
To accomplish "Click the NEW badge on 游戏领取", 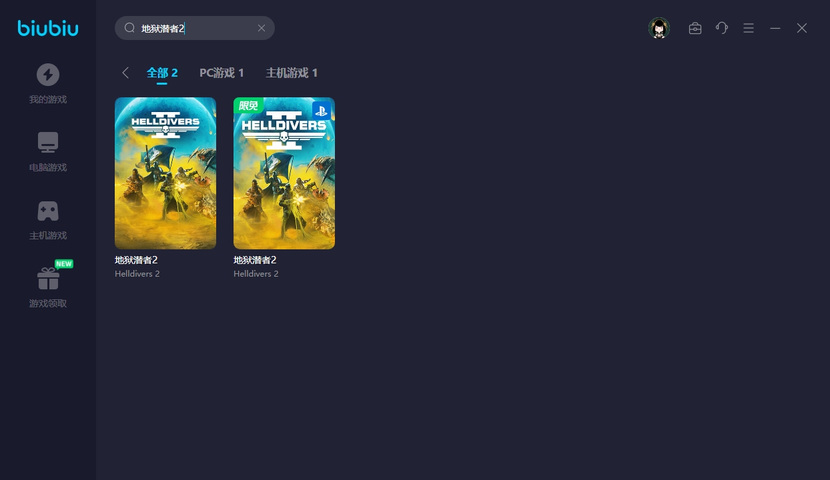I will [63, 264].
